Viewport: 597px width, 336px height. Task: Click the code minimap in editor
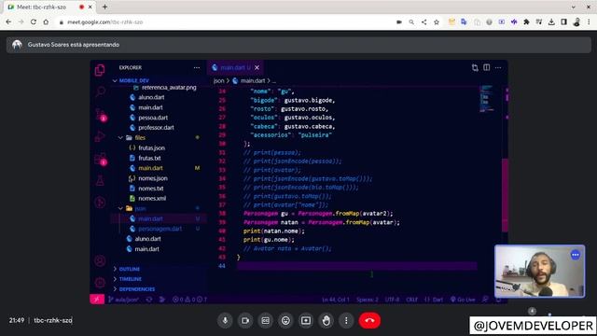pos(486,99)
